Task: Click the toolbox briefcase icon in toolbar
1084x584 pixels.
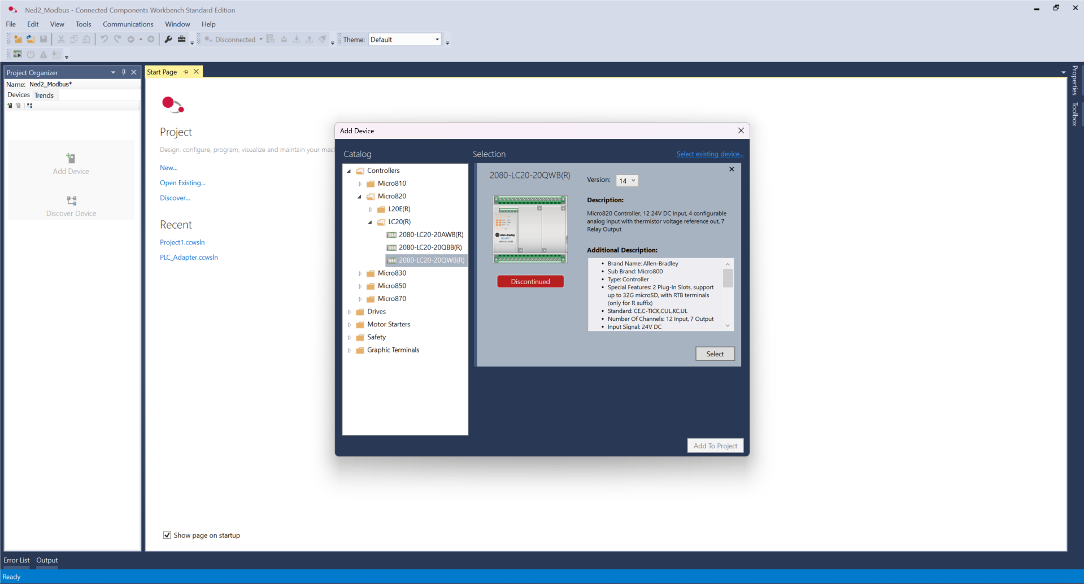Action: 181,40
